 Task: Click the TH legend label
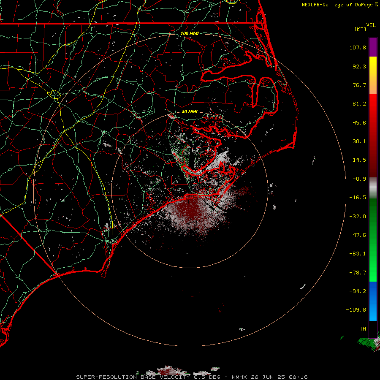(x=363, y=329)
